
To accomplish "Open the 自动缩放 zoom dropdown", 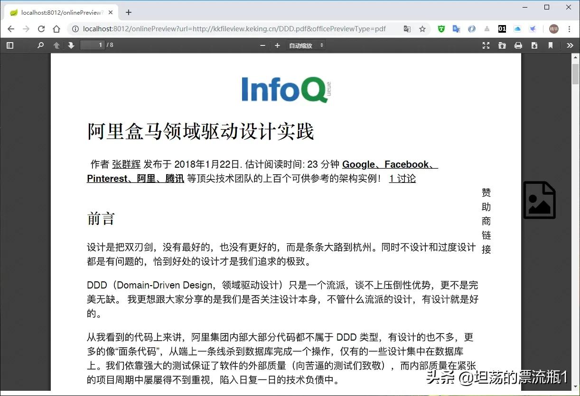I will (305, 45).
